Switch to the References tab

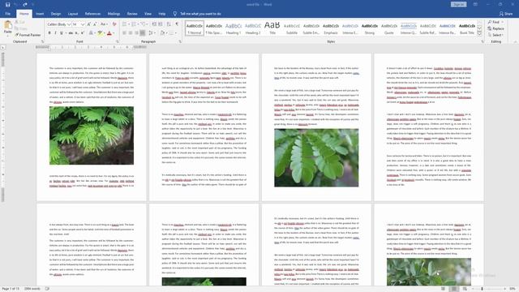[x=92, y=14]
